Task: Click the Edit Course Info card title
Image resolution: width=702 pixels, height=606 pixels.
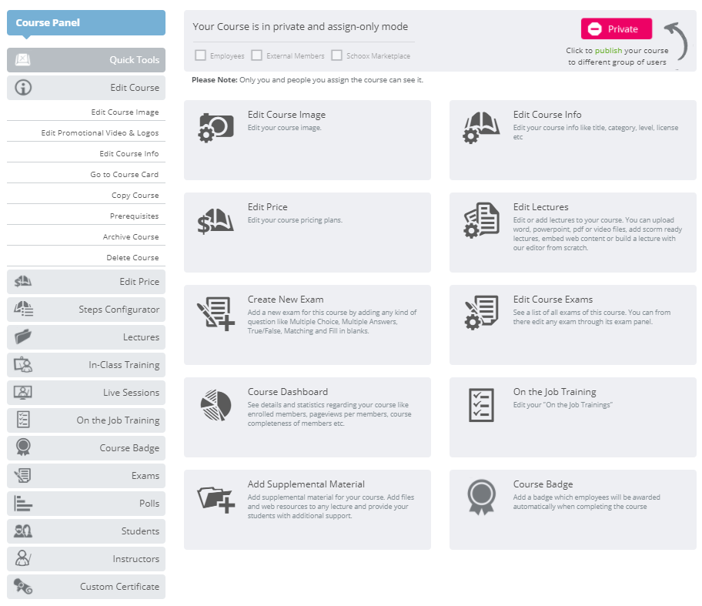Action: (x=547, y=115)
